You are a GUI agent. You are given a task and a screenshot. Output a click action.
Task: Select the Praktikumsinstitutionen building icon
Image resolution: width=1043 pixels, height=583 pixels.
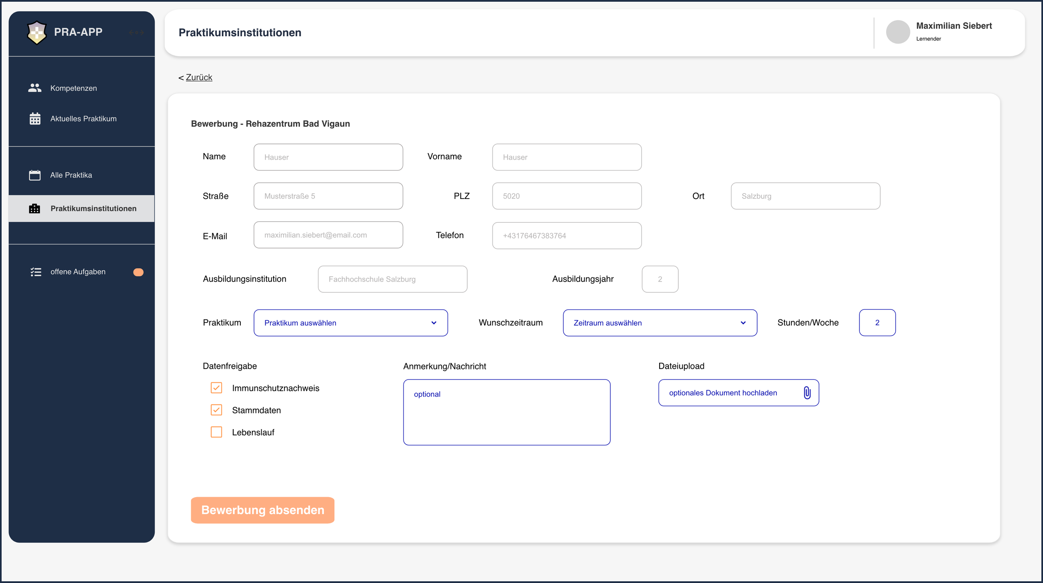(x=35, y=208)
